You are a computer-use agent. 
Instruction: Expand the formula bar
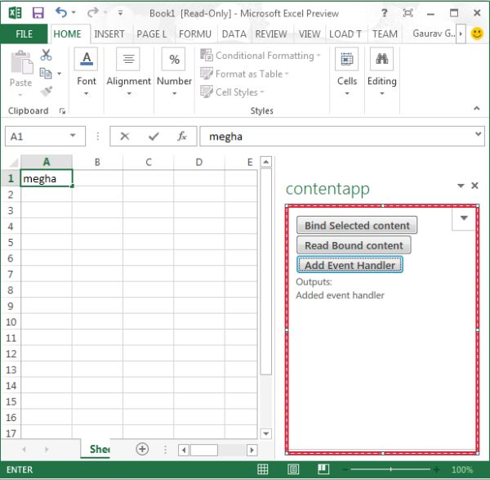[478, 134]
